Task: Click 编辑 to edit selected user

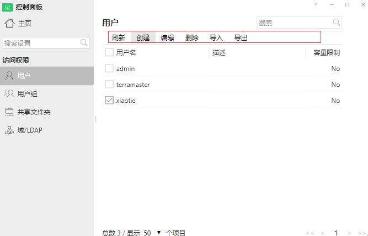Action: pos(167,38)
